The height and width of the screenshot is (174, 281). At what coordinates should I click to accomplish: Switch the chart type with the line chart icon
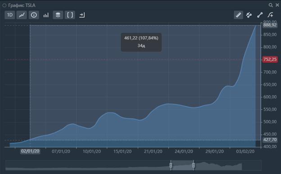click(22, 15)
